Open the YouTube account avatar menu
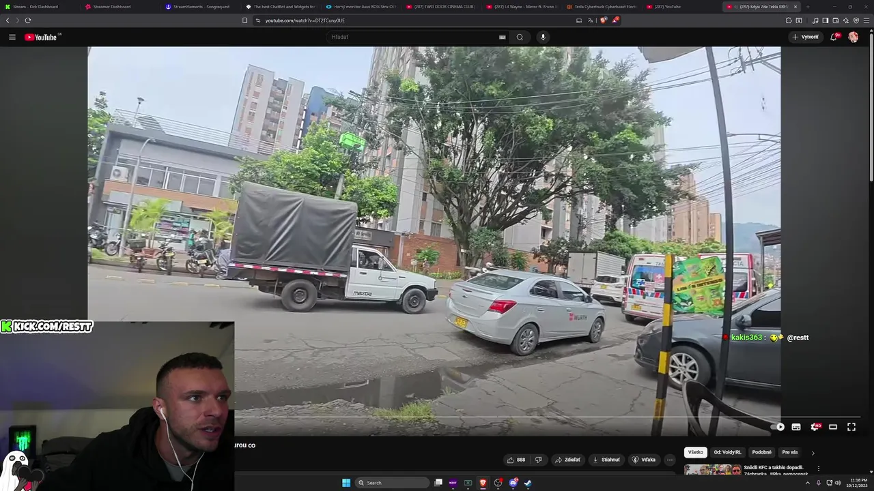The image size is (874, 491). point(853,37)
